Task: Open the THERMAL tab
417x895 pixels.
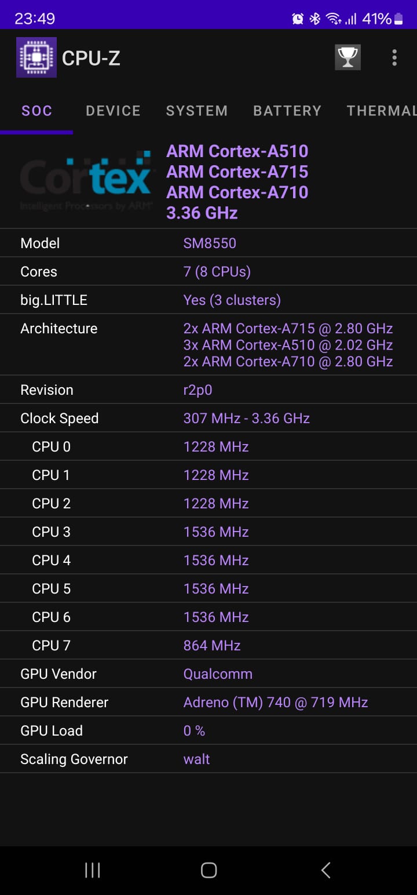Action: pyautogui.click(x=381, y=111)
